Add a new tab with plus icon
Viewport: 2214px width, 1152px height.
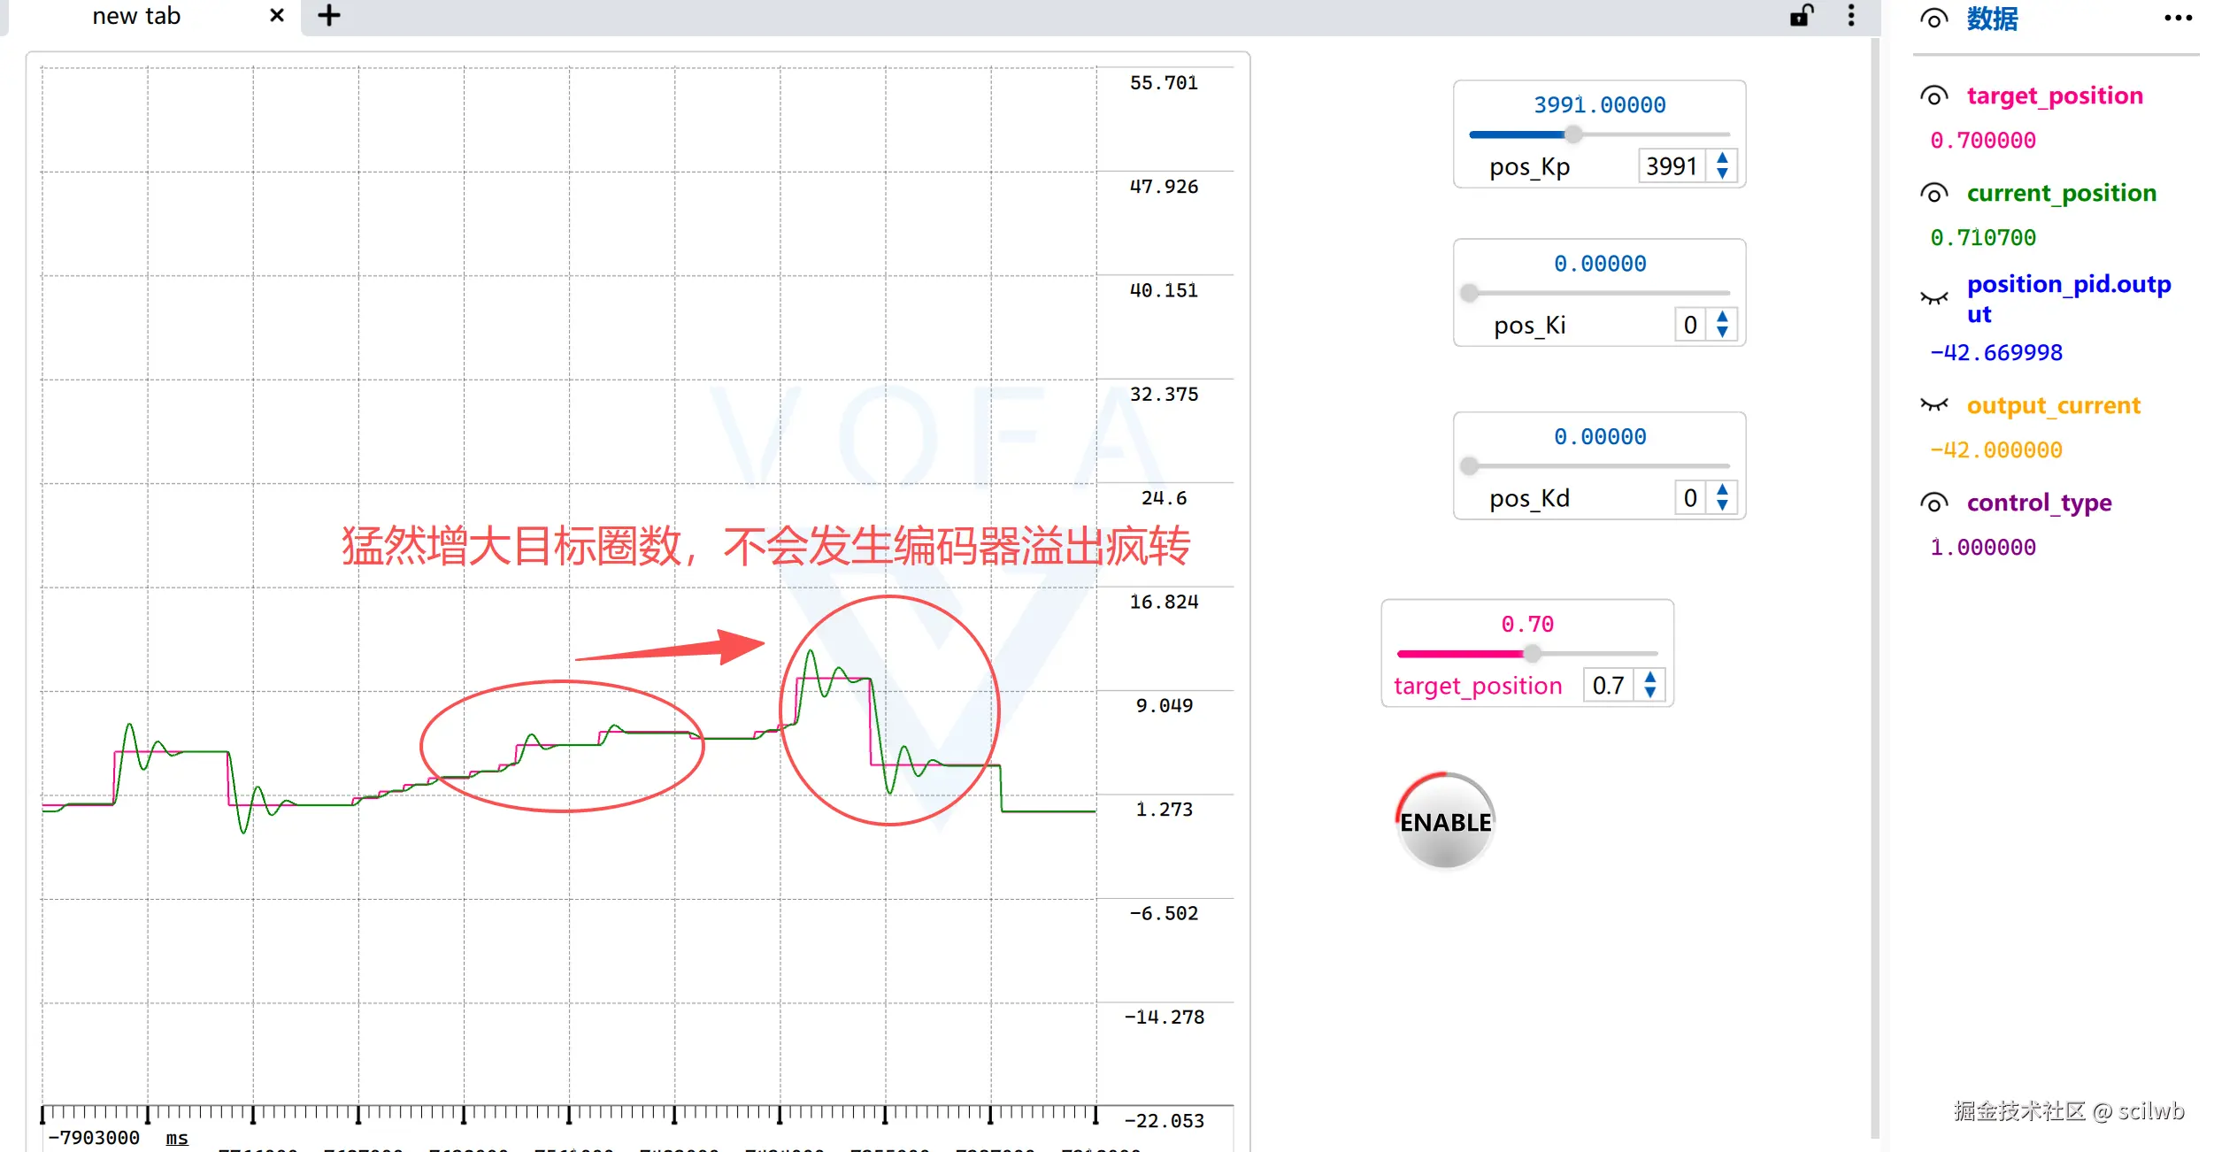pos(329,16)
